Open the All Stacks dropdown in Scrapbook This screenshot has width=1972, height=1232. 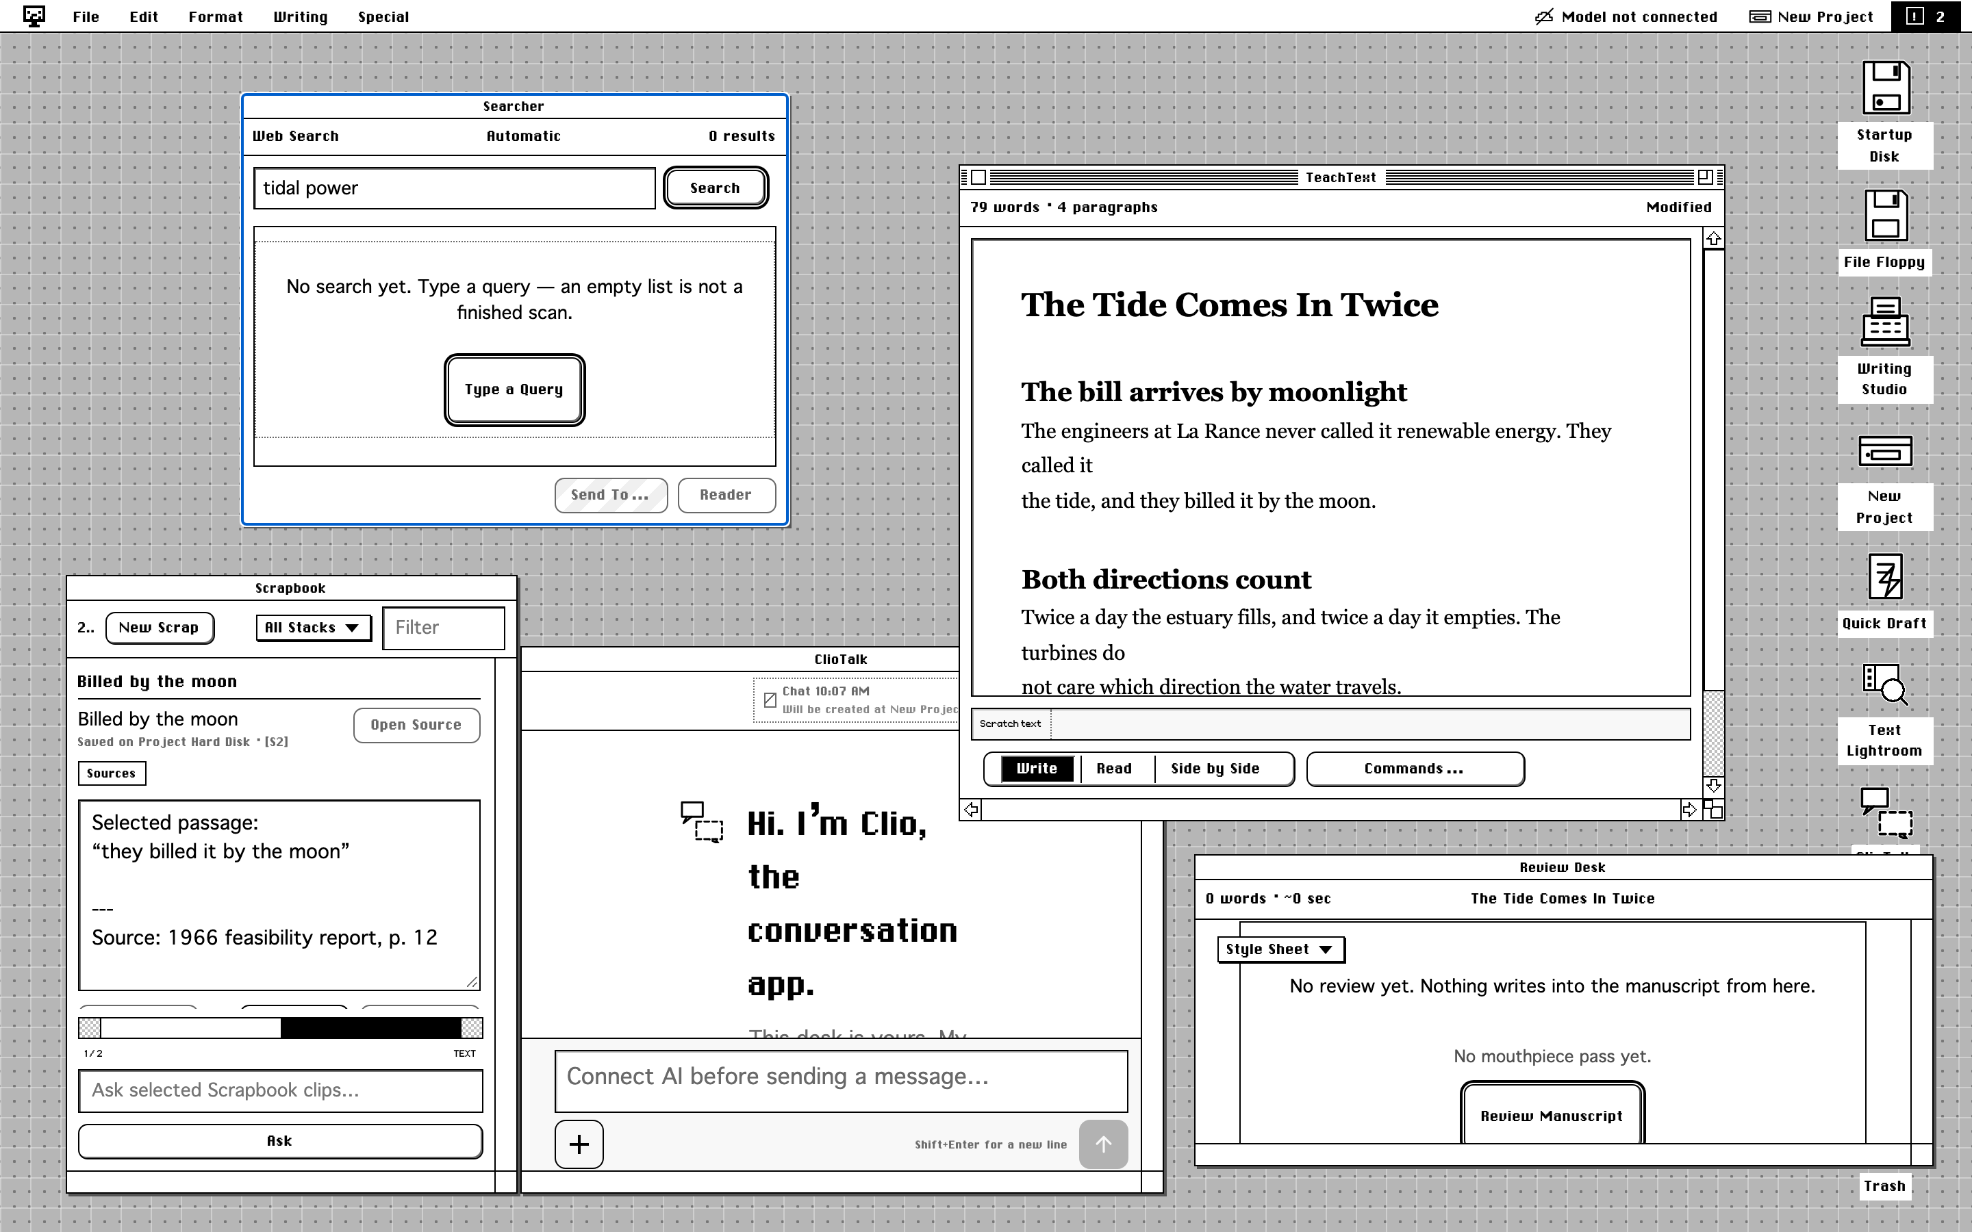click(313, 628)
